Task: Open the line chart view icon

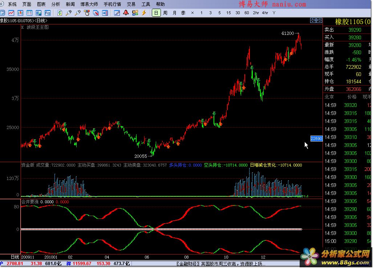Action: (x=11, y=13)
